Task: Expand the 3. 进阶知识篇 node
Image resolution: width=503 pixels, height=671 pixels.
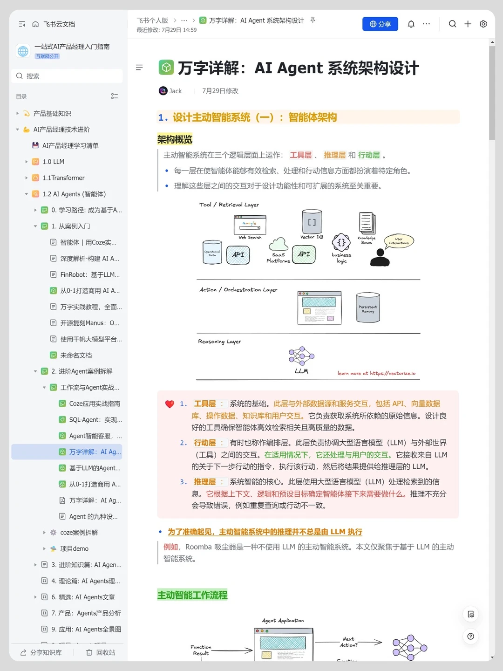Action: (35, 565)
